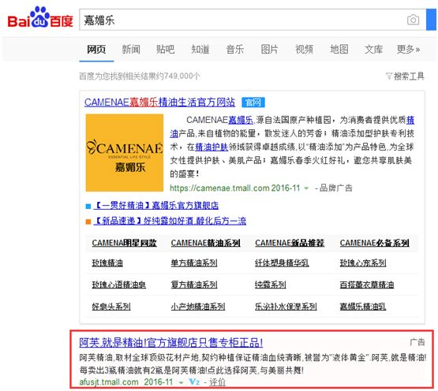Click 嘉媚乐 link in description text
The height and width of the screenshot is (391, 438).
(x=241, y=120)
